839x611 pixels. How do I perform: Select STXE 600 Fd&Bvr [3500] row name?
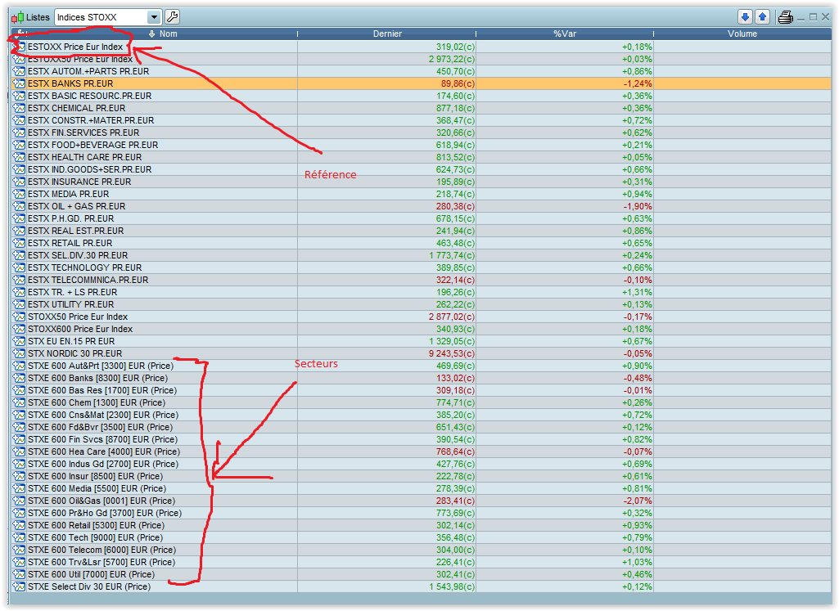(x=101, y=427)
